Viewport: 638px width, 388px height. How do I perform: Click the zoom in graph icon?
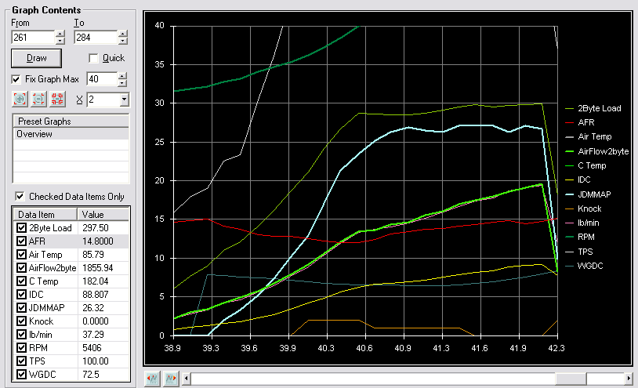(x=20, y=99)
